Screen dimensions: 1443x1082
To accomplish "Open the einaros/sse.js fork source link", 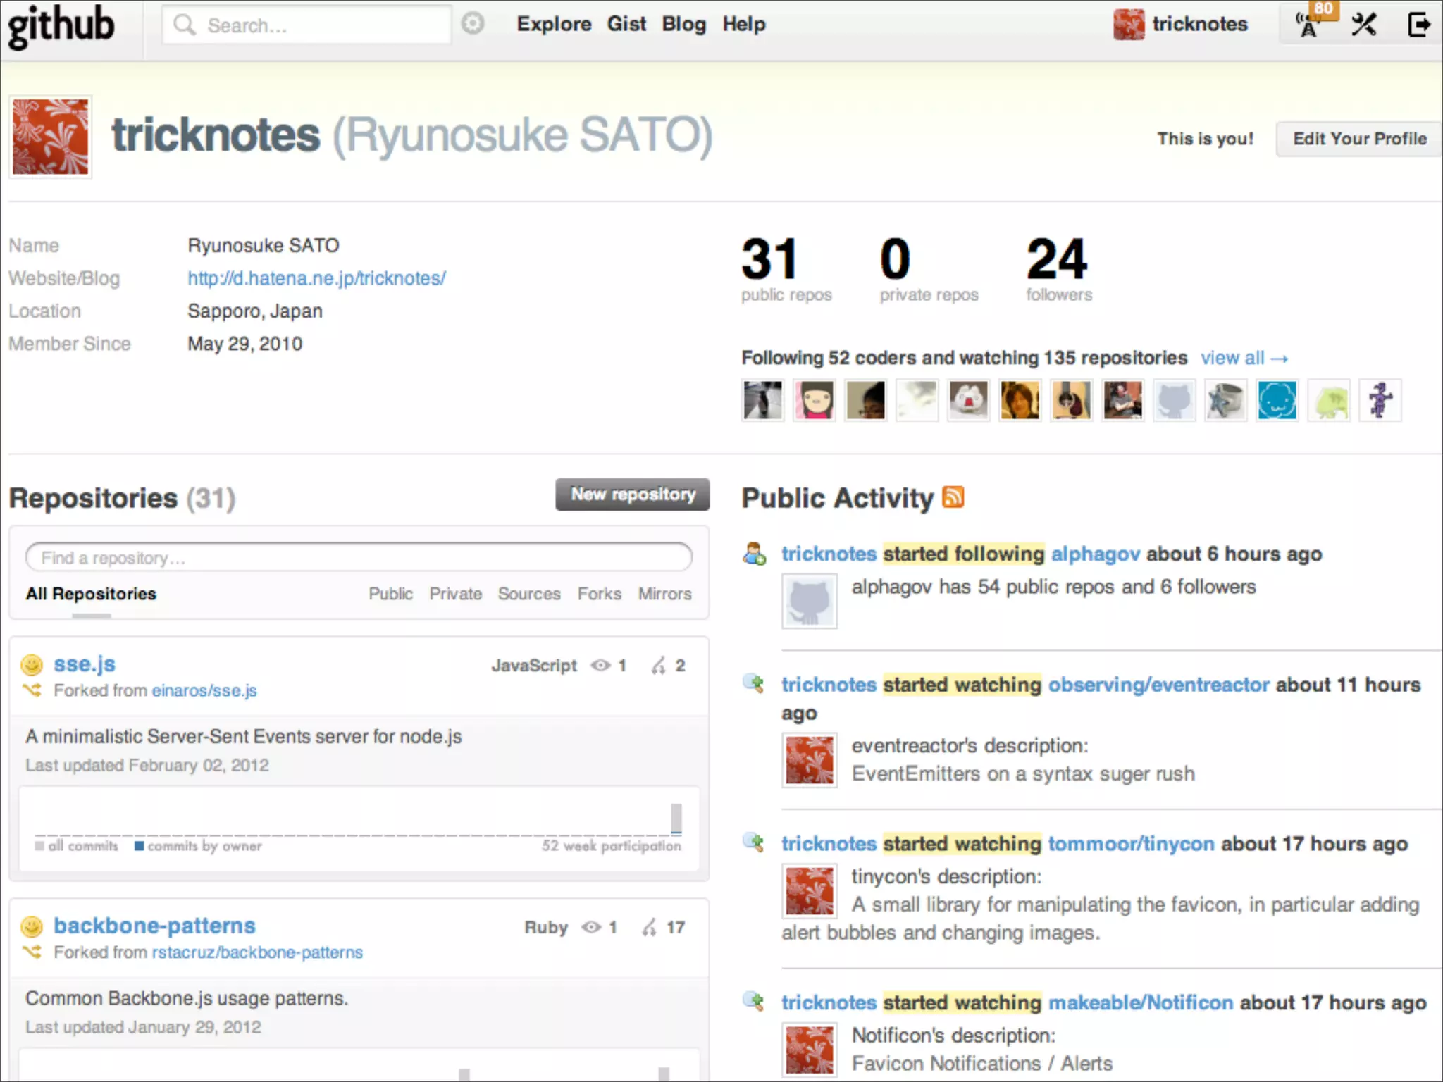I will tap(204, 690).
